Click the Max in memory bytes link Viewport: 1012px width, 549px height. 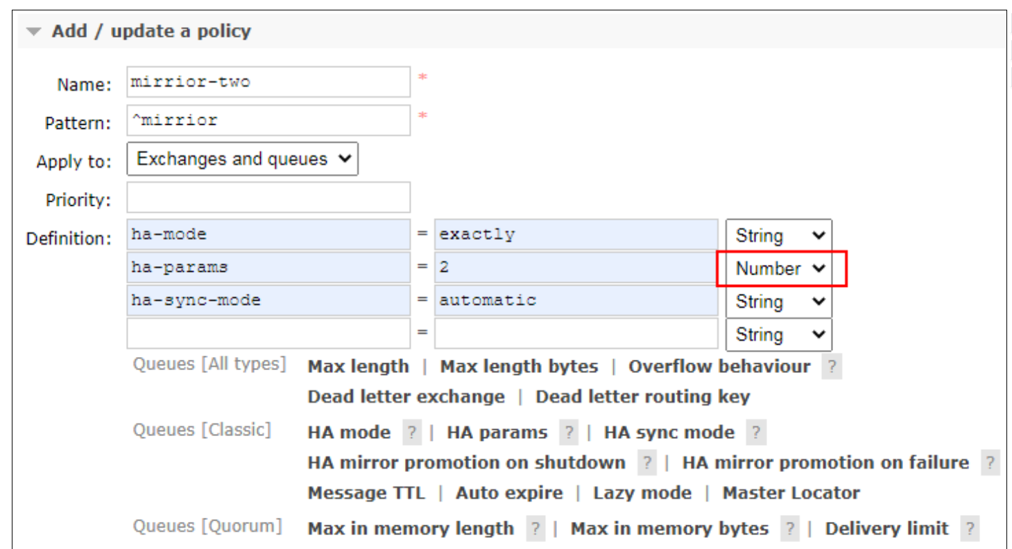pyautogui.click(x=670, y=529)
